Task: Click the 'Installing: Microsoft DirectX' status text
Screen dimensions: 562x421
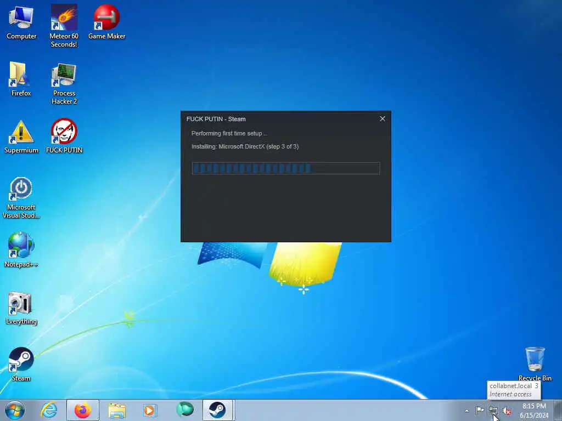Action: (x=245, y=146)
